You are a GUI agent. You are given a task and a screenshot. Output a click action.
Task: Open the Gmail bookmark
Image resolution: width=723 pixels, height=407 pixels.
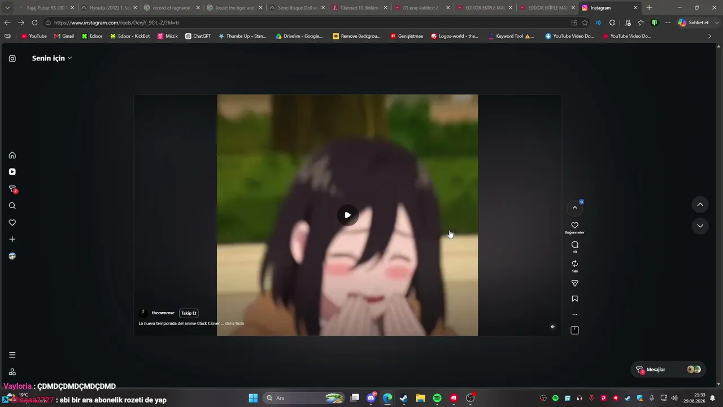click(64, 36)
